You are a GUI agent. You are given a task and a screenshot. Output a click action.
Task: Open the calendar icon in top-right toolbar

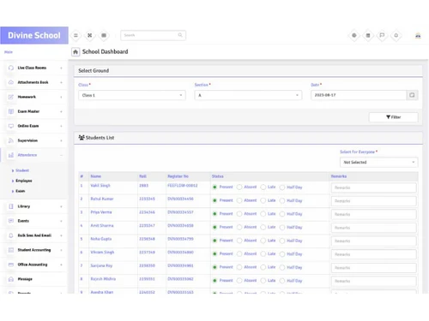368,35
